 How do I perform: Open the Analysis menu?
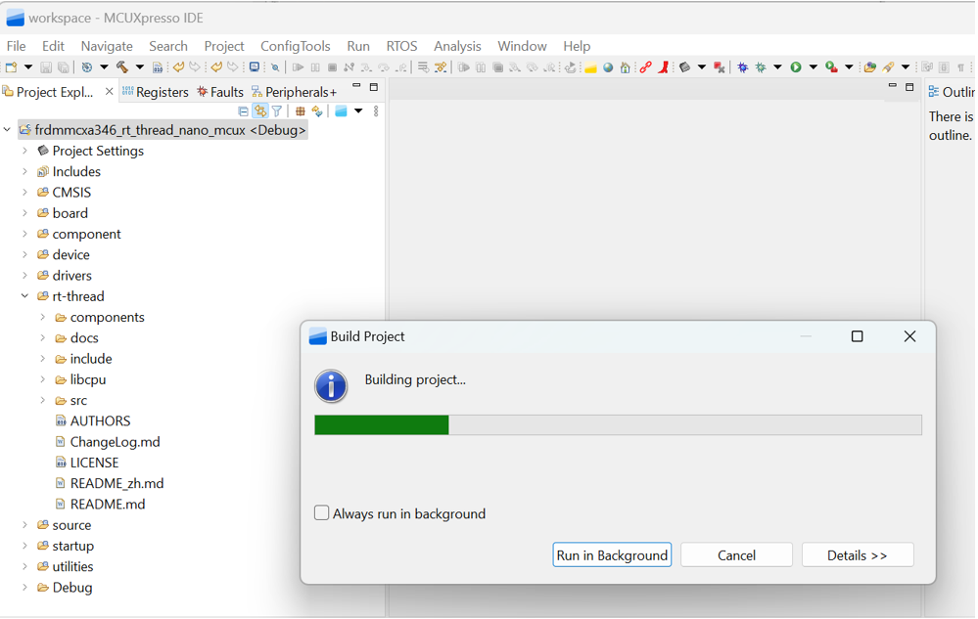point(457,46)
